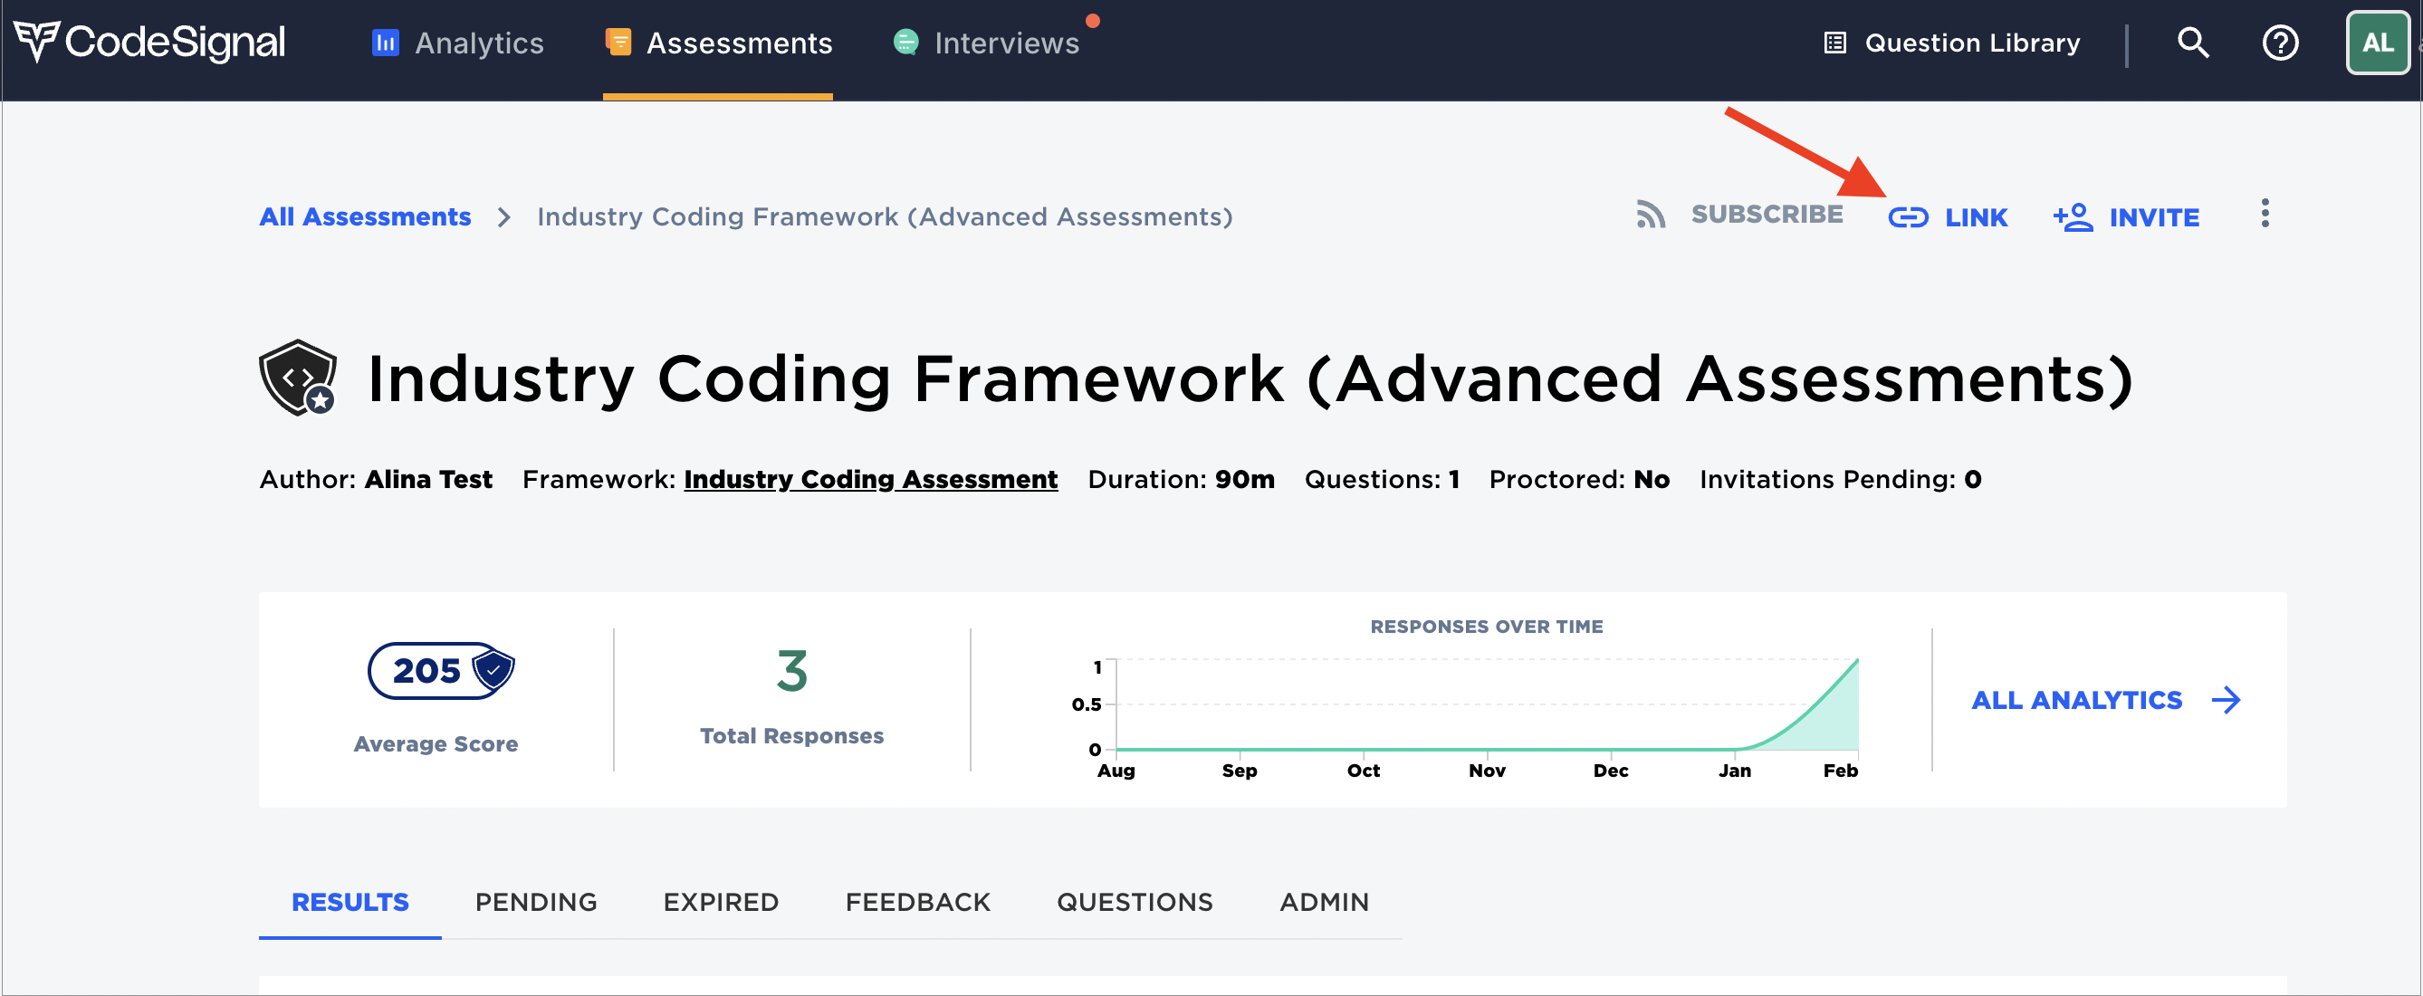Open the Question Library
Screen dimensions: 2423x996
(x=1953, y=43)
